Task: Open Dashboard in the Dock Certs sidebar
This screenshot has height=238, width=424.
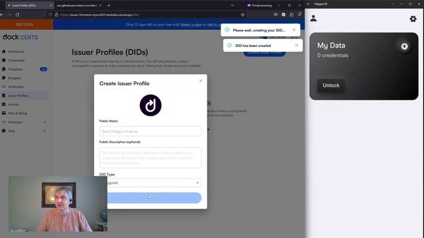Action: [16, 52]
